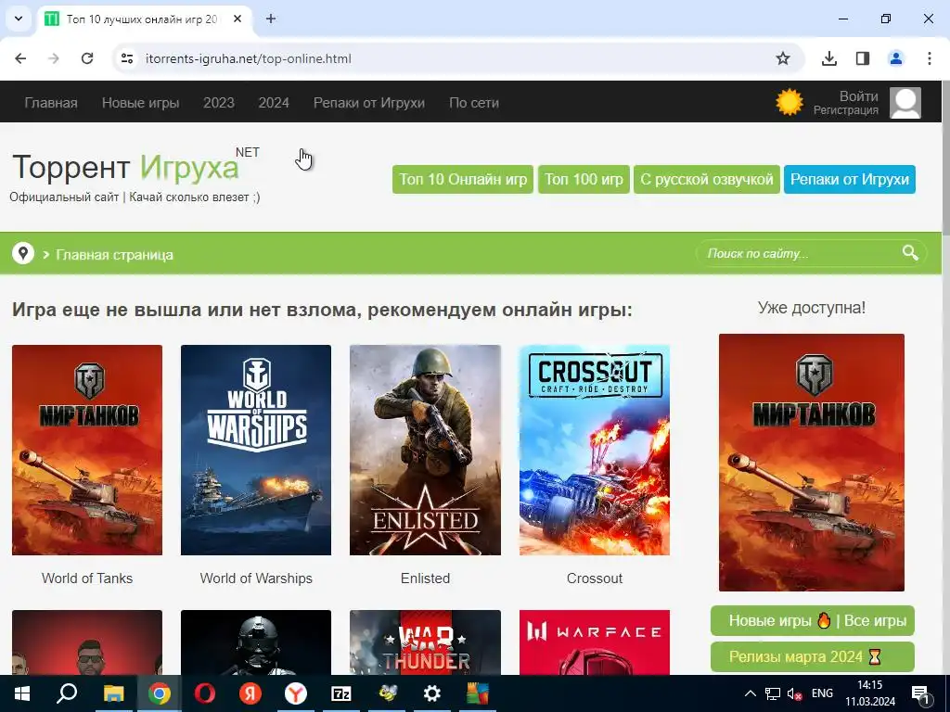Open the Windows Start menu
This screenshot has width=950, height=712.
click(x=22, y=693)
